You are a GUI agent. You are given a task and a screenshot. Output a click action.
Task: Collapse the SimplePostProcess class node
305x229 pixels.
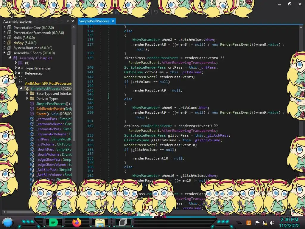[21, 88]
